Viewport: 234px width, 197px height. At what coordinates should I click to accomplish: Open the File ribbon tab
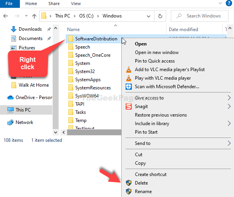(x=10, y=4)
